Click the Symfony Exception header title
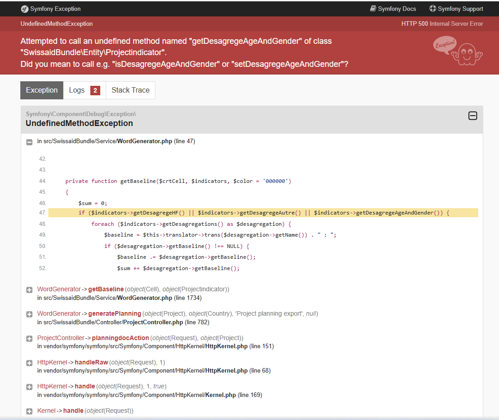 [56, 9]
